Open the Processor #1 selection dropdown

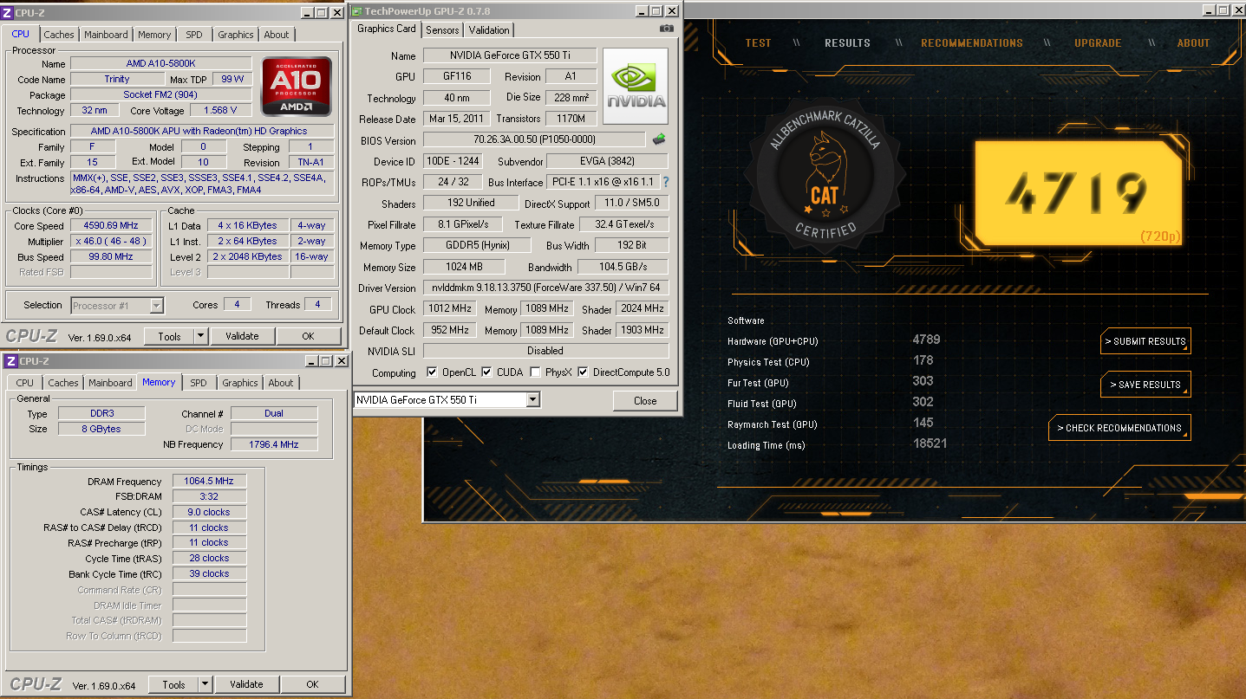[x=156, y=305]
